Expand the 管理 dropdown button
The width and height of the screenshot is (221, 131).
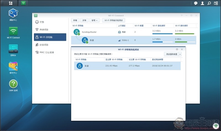click(94, 20)
